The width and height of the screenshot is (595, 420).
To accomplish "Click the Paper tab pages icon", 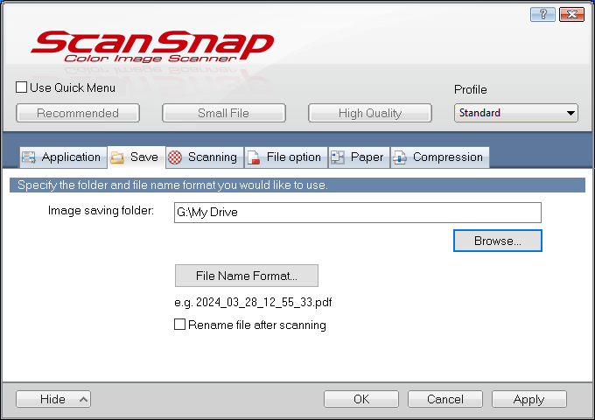I will pyautogui.click(x=338, y=157).
